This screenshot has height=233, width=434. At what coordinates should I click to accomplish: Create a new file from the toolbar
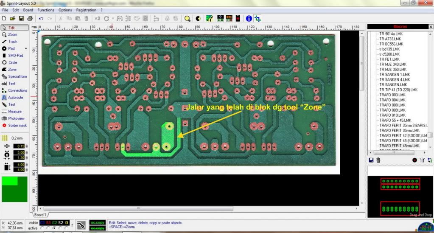4,19
